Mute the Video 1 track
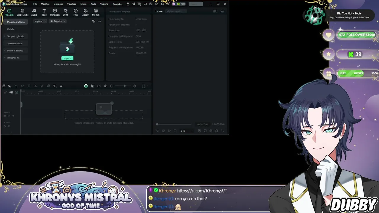This screenshot has width=379, height=213. point(9,116)
